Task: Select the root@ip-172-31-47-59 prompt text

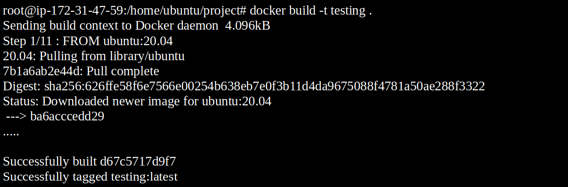Action: 62,11
